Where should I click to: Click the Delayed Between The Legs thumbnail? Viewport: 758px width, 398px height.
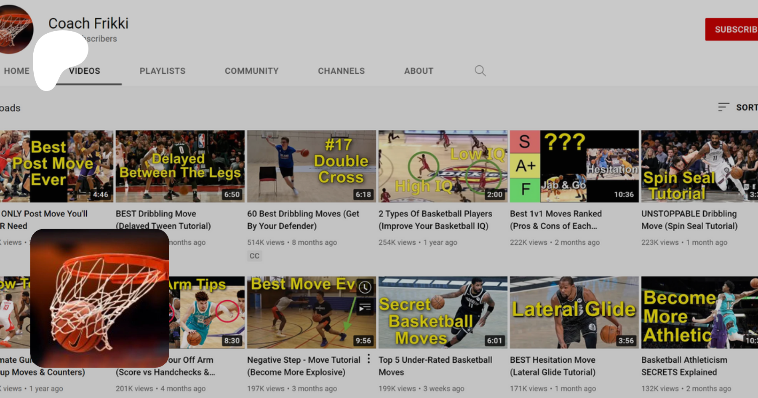(x=180, y=166)
